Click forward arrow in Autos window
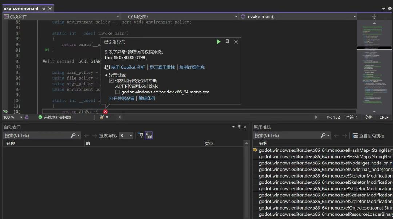393x219 pixels. 95,136
